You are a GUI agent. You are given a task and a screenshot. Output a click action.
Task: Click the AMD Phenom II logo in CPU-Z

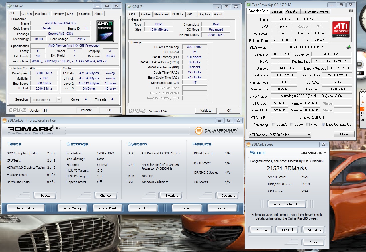105,31
